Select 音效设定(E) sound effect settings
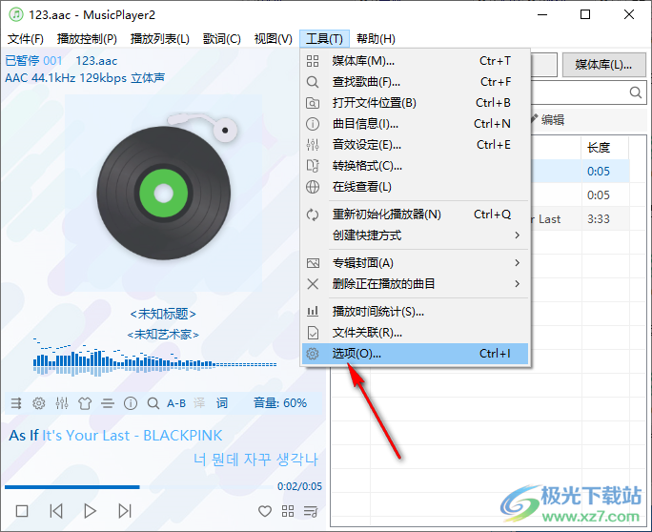The width and height of the screenshot is (652, 532). pyautogui.click(x=415, y=145)
